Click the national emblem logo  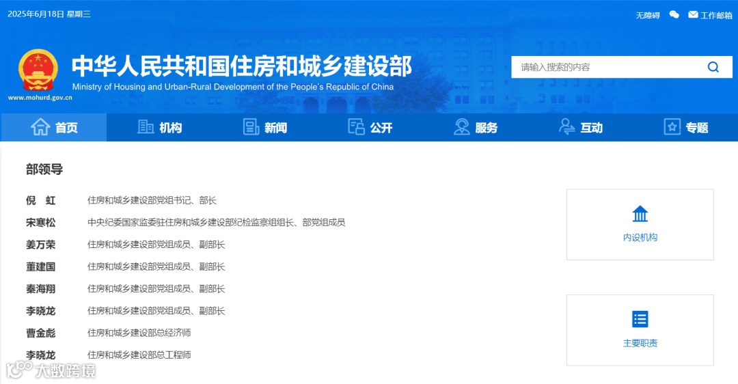[38, 70]
